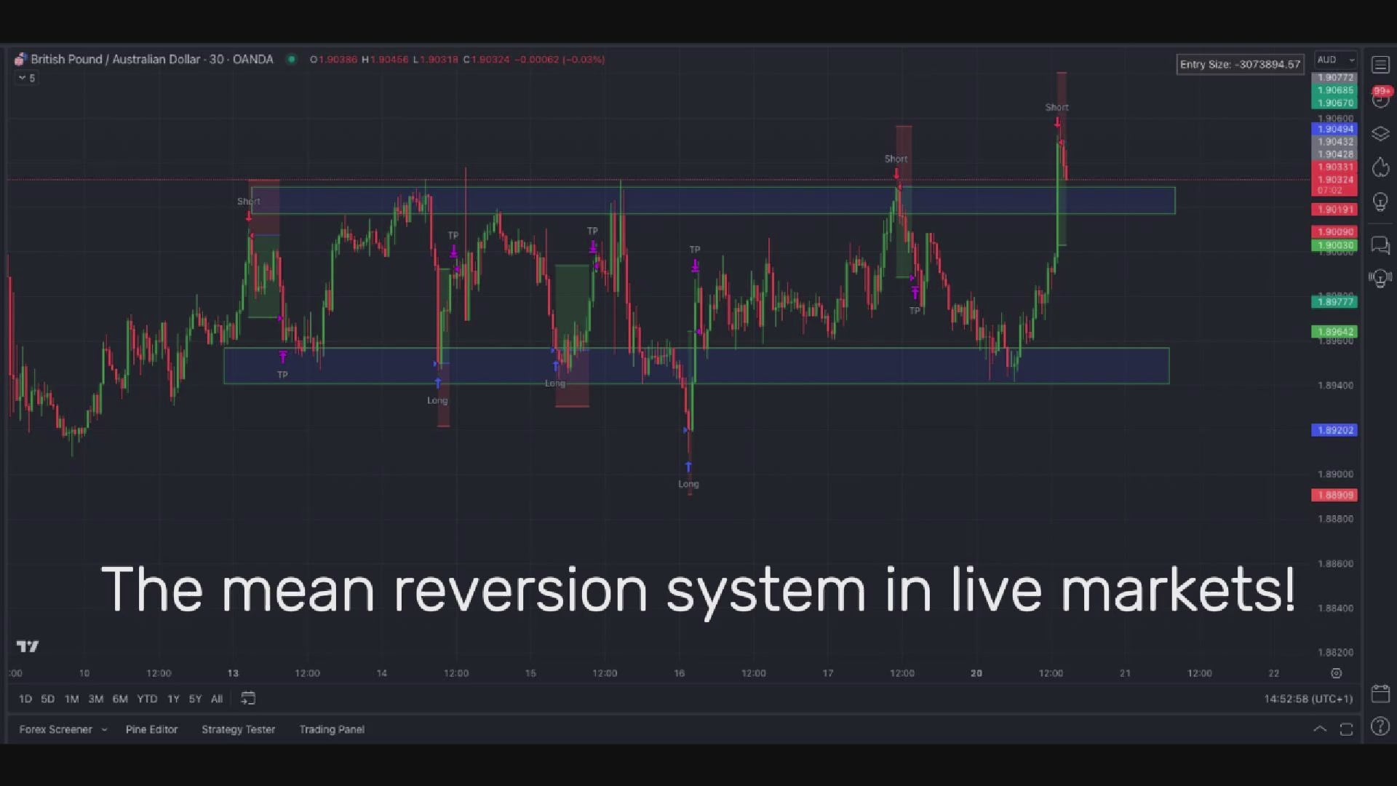Open the Strategy Tester tab
The width and height of the screenshot is (1397, 786).
(x=238, y=729)
